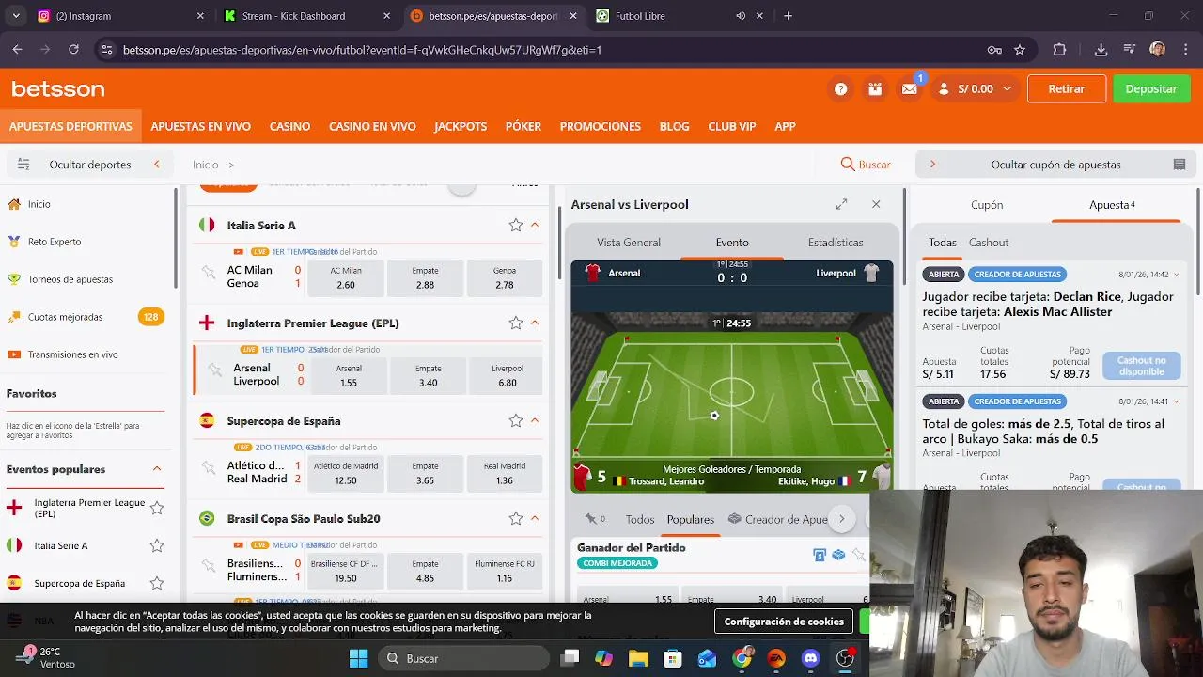Click the betsson logo
1203x677 pixels.
tap(58, 89)
